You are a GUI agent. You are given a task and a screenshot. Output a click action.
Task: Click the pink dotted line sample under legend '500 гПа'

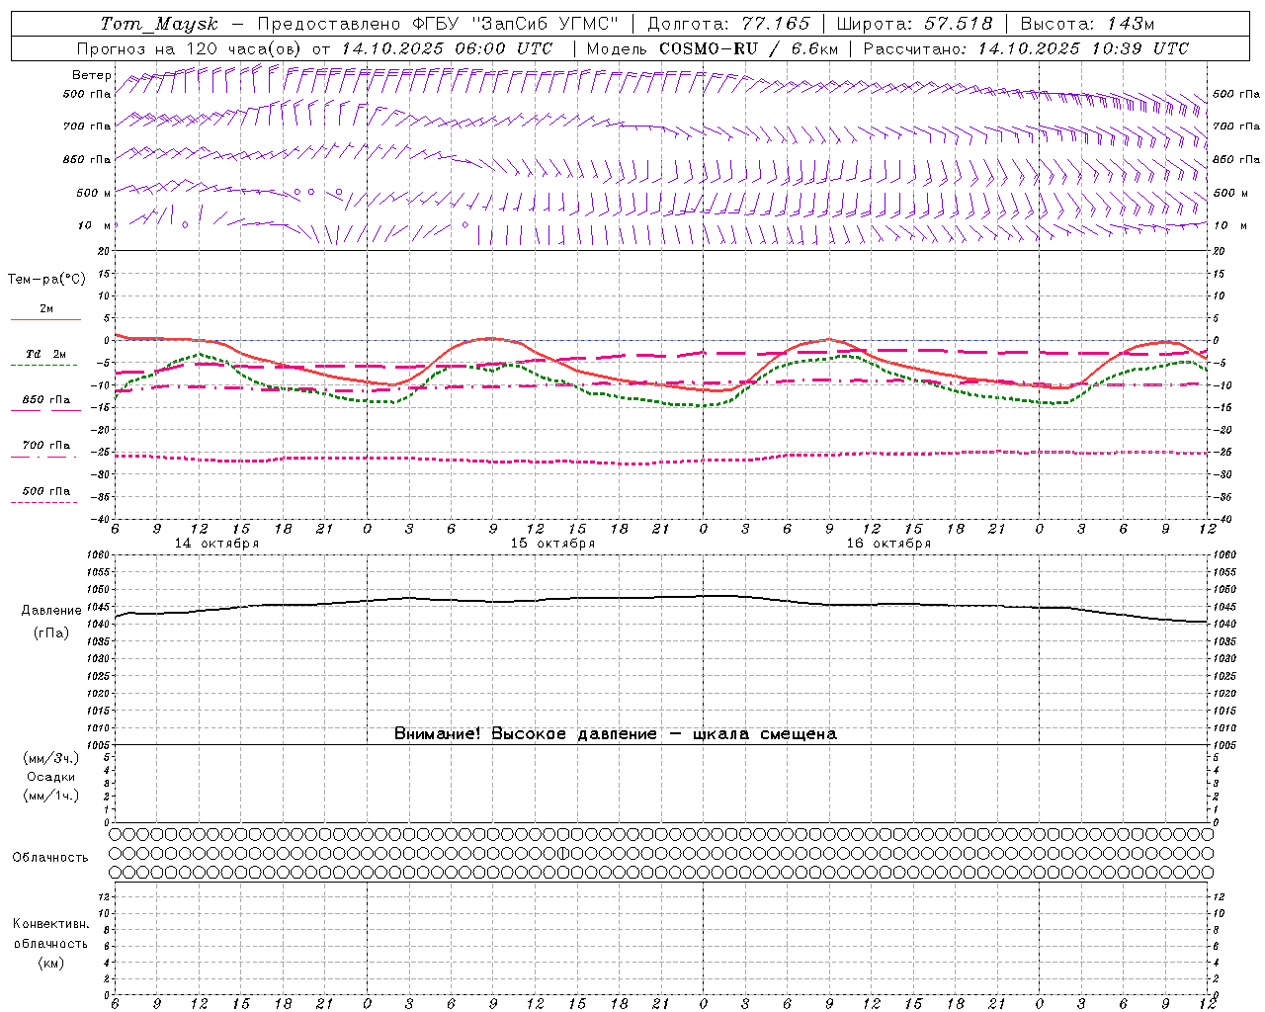tap(44, 502)
